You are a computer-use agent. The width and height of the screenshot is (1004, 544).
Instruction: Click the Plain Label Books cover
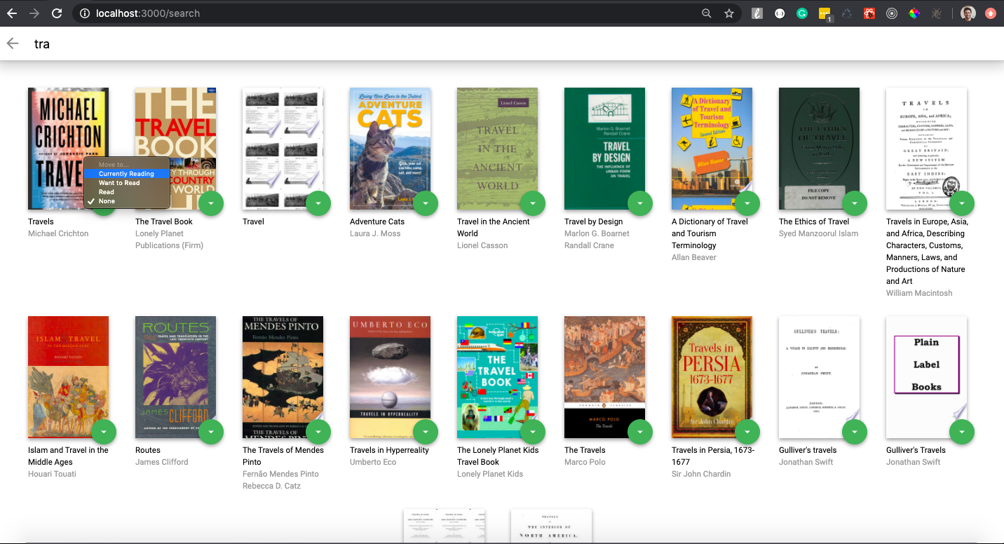coord(926,377)
